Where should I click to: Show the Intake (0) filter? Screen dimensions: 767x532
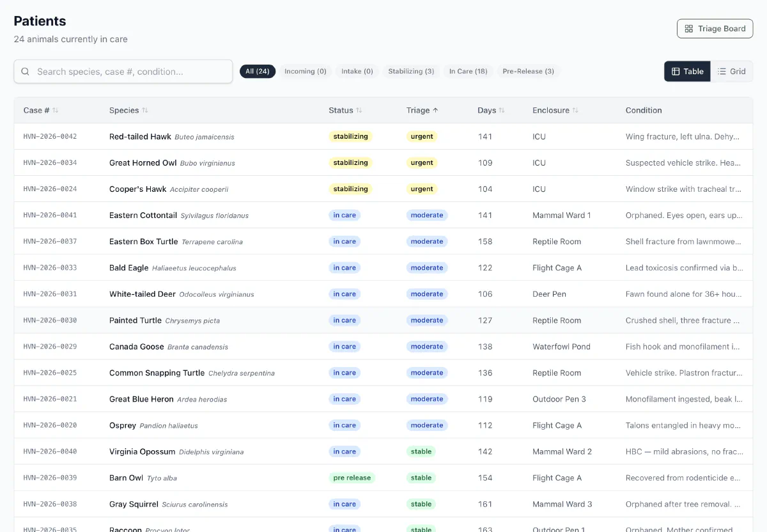pos(357,72)
